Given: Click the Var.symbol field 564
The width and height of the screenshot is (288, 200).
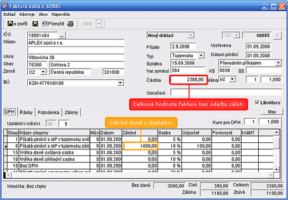Looking at the screenshot, I should click(187, 70).
